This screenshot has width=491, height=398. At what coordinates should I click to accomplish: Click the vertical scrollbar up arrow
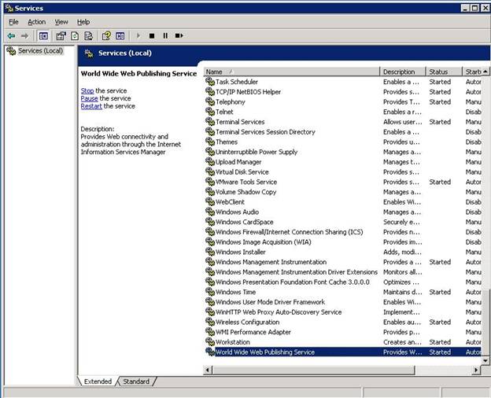485,72
